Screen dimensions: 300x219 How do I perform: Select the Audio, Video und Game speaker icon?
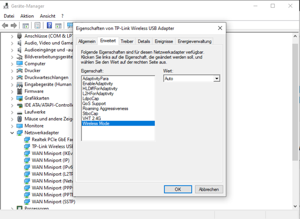point(19,43)
